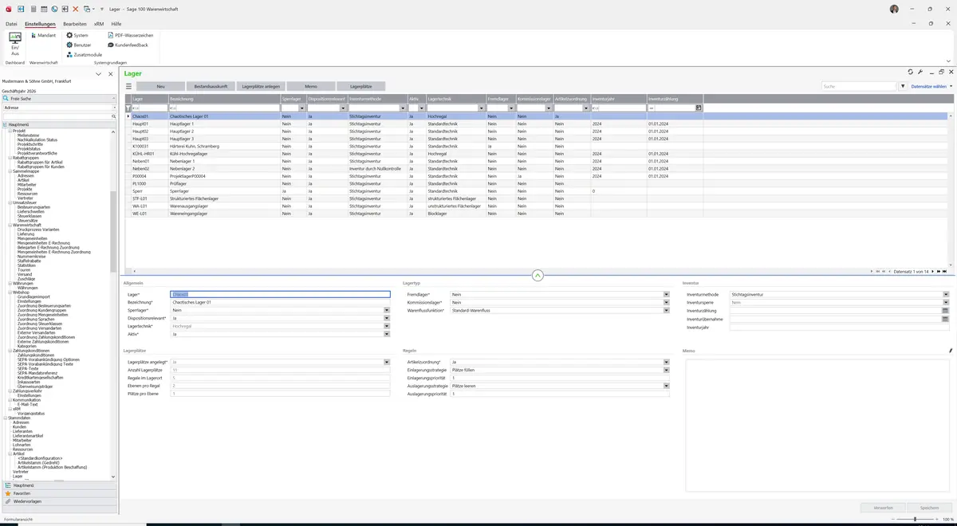Click the calendar icon of Inventurzählung detail field
Viewport: 957px width, 526px height.
click(946, 311)
